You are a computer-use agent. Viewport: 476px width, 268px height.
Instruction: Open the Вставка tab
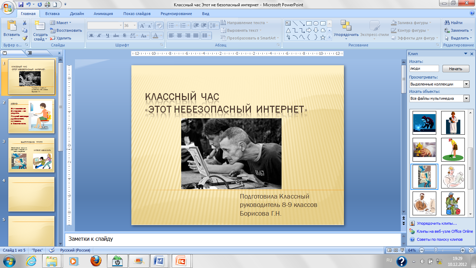[52, 14]
